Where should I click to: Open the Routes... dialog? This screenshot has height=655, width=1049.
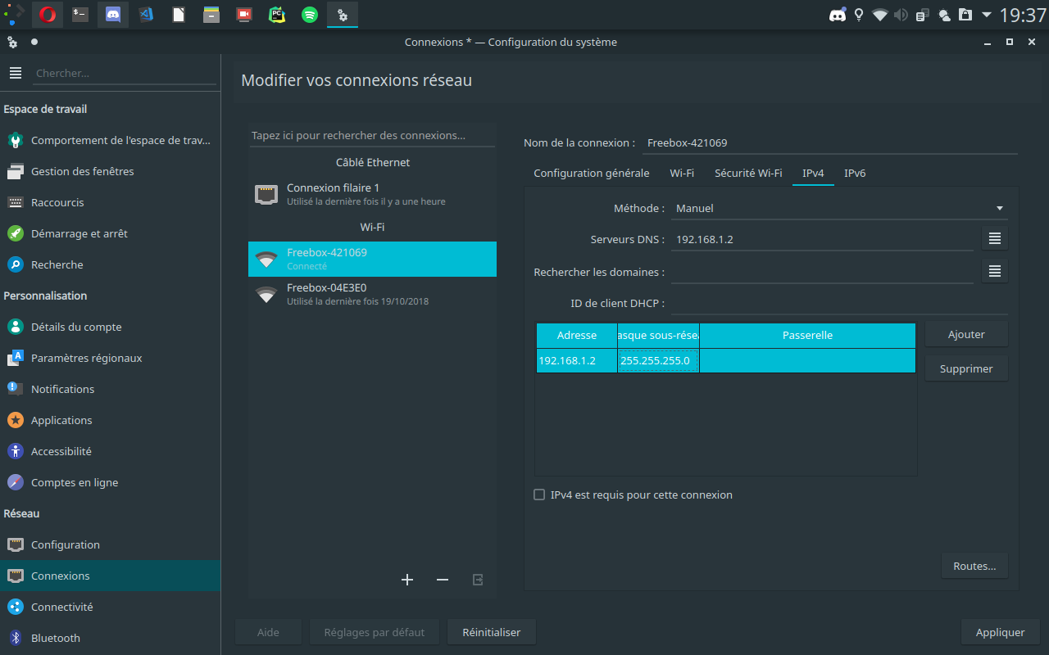pos(974,566)
